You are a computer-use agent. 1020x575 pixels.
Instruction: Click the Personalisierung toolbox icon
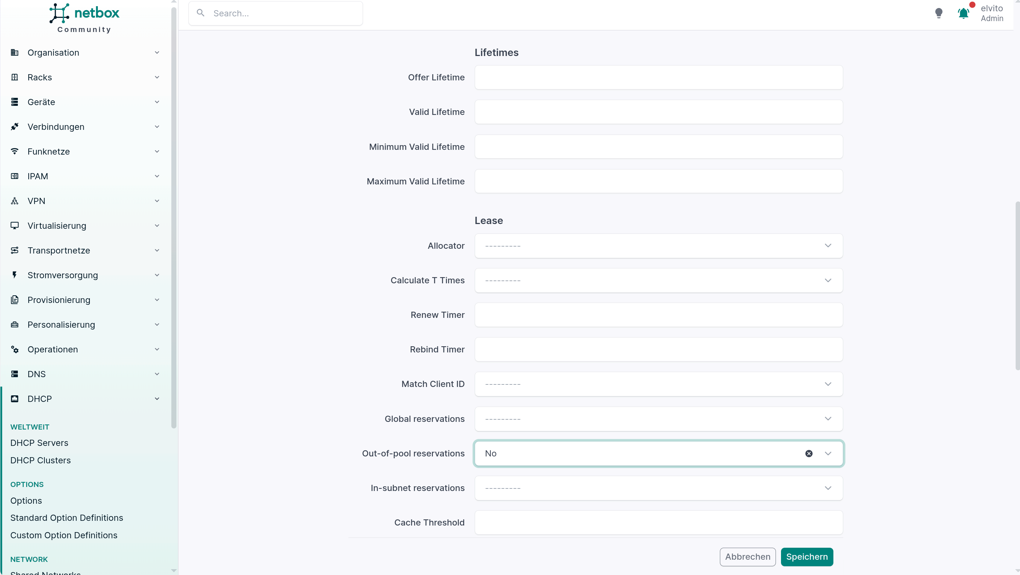[x=15, y=325]
